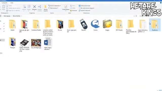Create a folder with Nueva carpeta
The width and height of the screenshot is (162, 91).
tap(46, 8)
